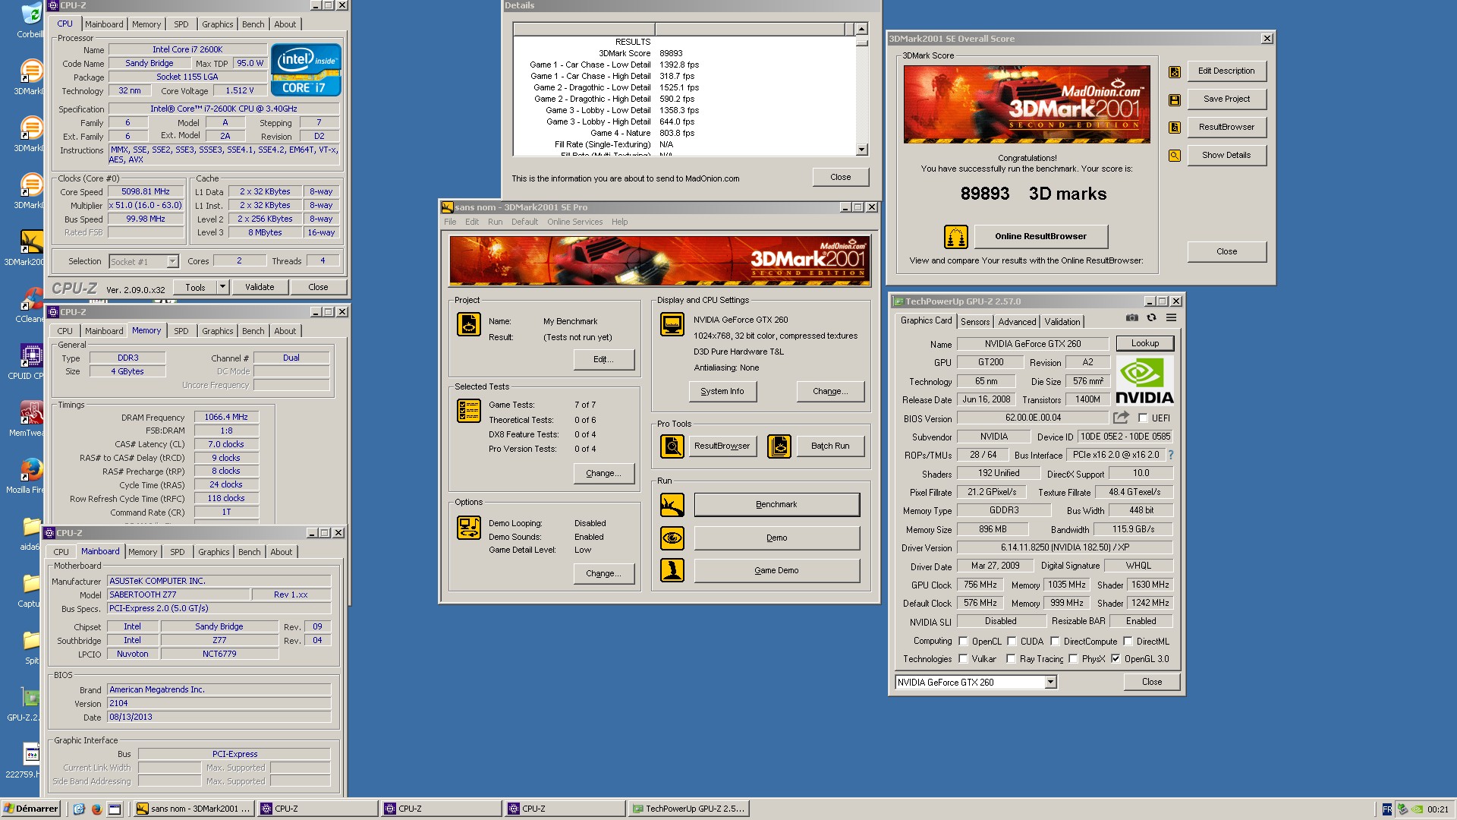Click the Show Details magnifier icon
The height and width of the screenshot is (820, 1457).
tap(1175, 156)
